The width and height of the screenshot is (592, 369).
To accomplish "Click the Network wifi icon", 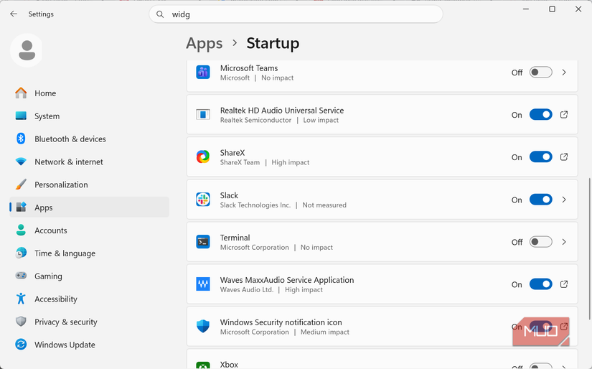I will click(x=21, y=162).
